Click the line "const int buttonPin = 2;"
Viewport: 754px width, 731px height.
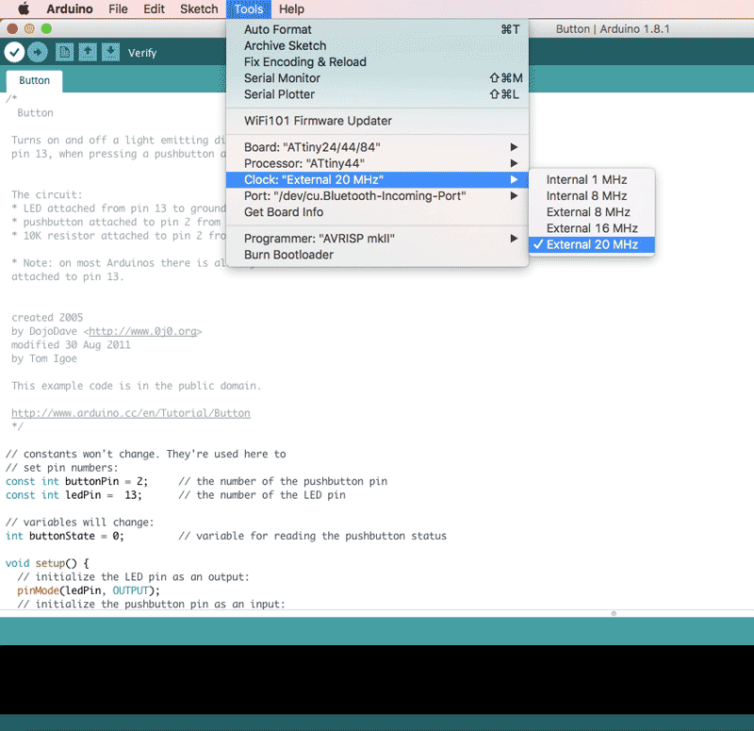pyautogui.click(x=77, y=481)
